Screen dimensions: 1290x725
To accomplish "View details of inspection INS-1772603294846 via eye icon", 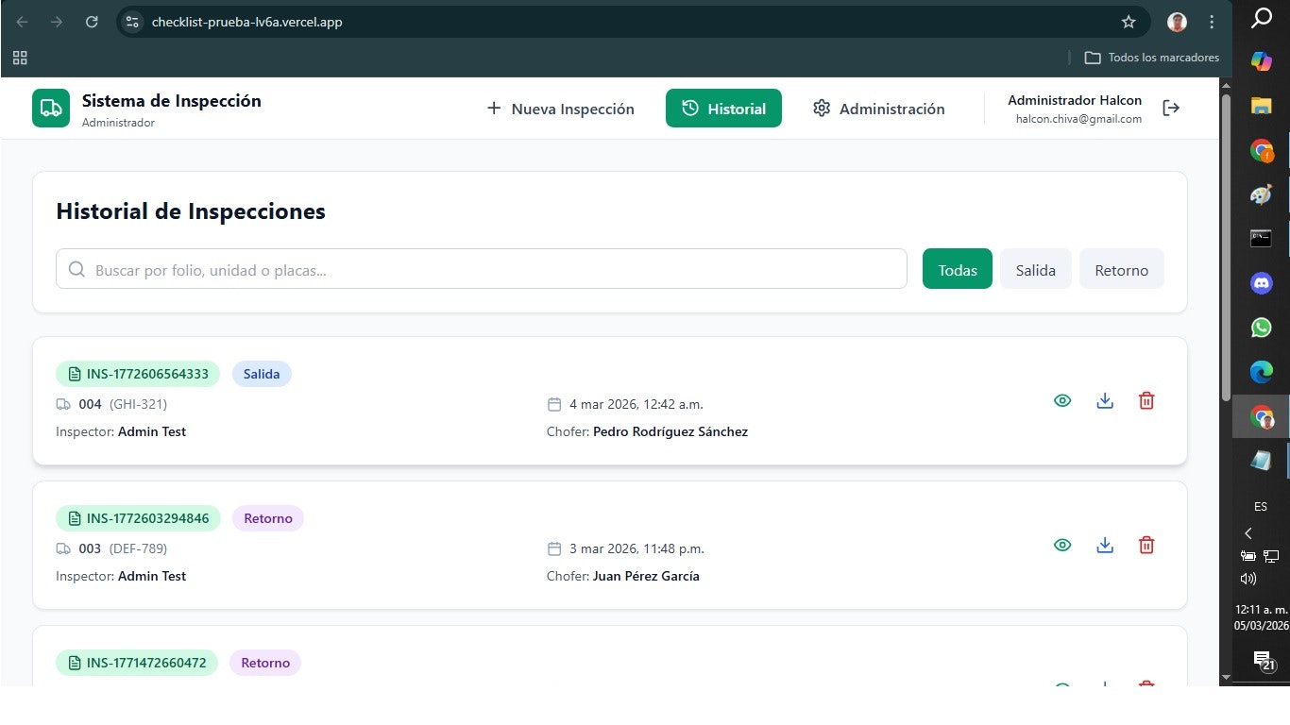I will click(x=1062, y=545).
